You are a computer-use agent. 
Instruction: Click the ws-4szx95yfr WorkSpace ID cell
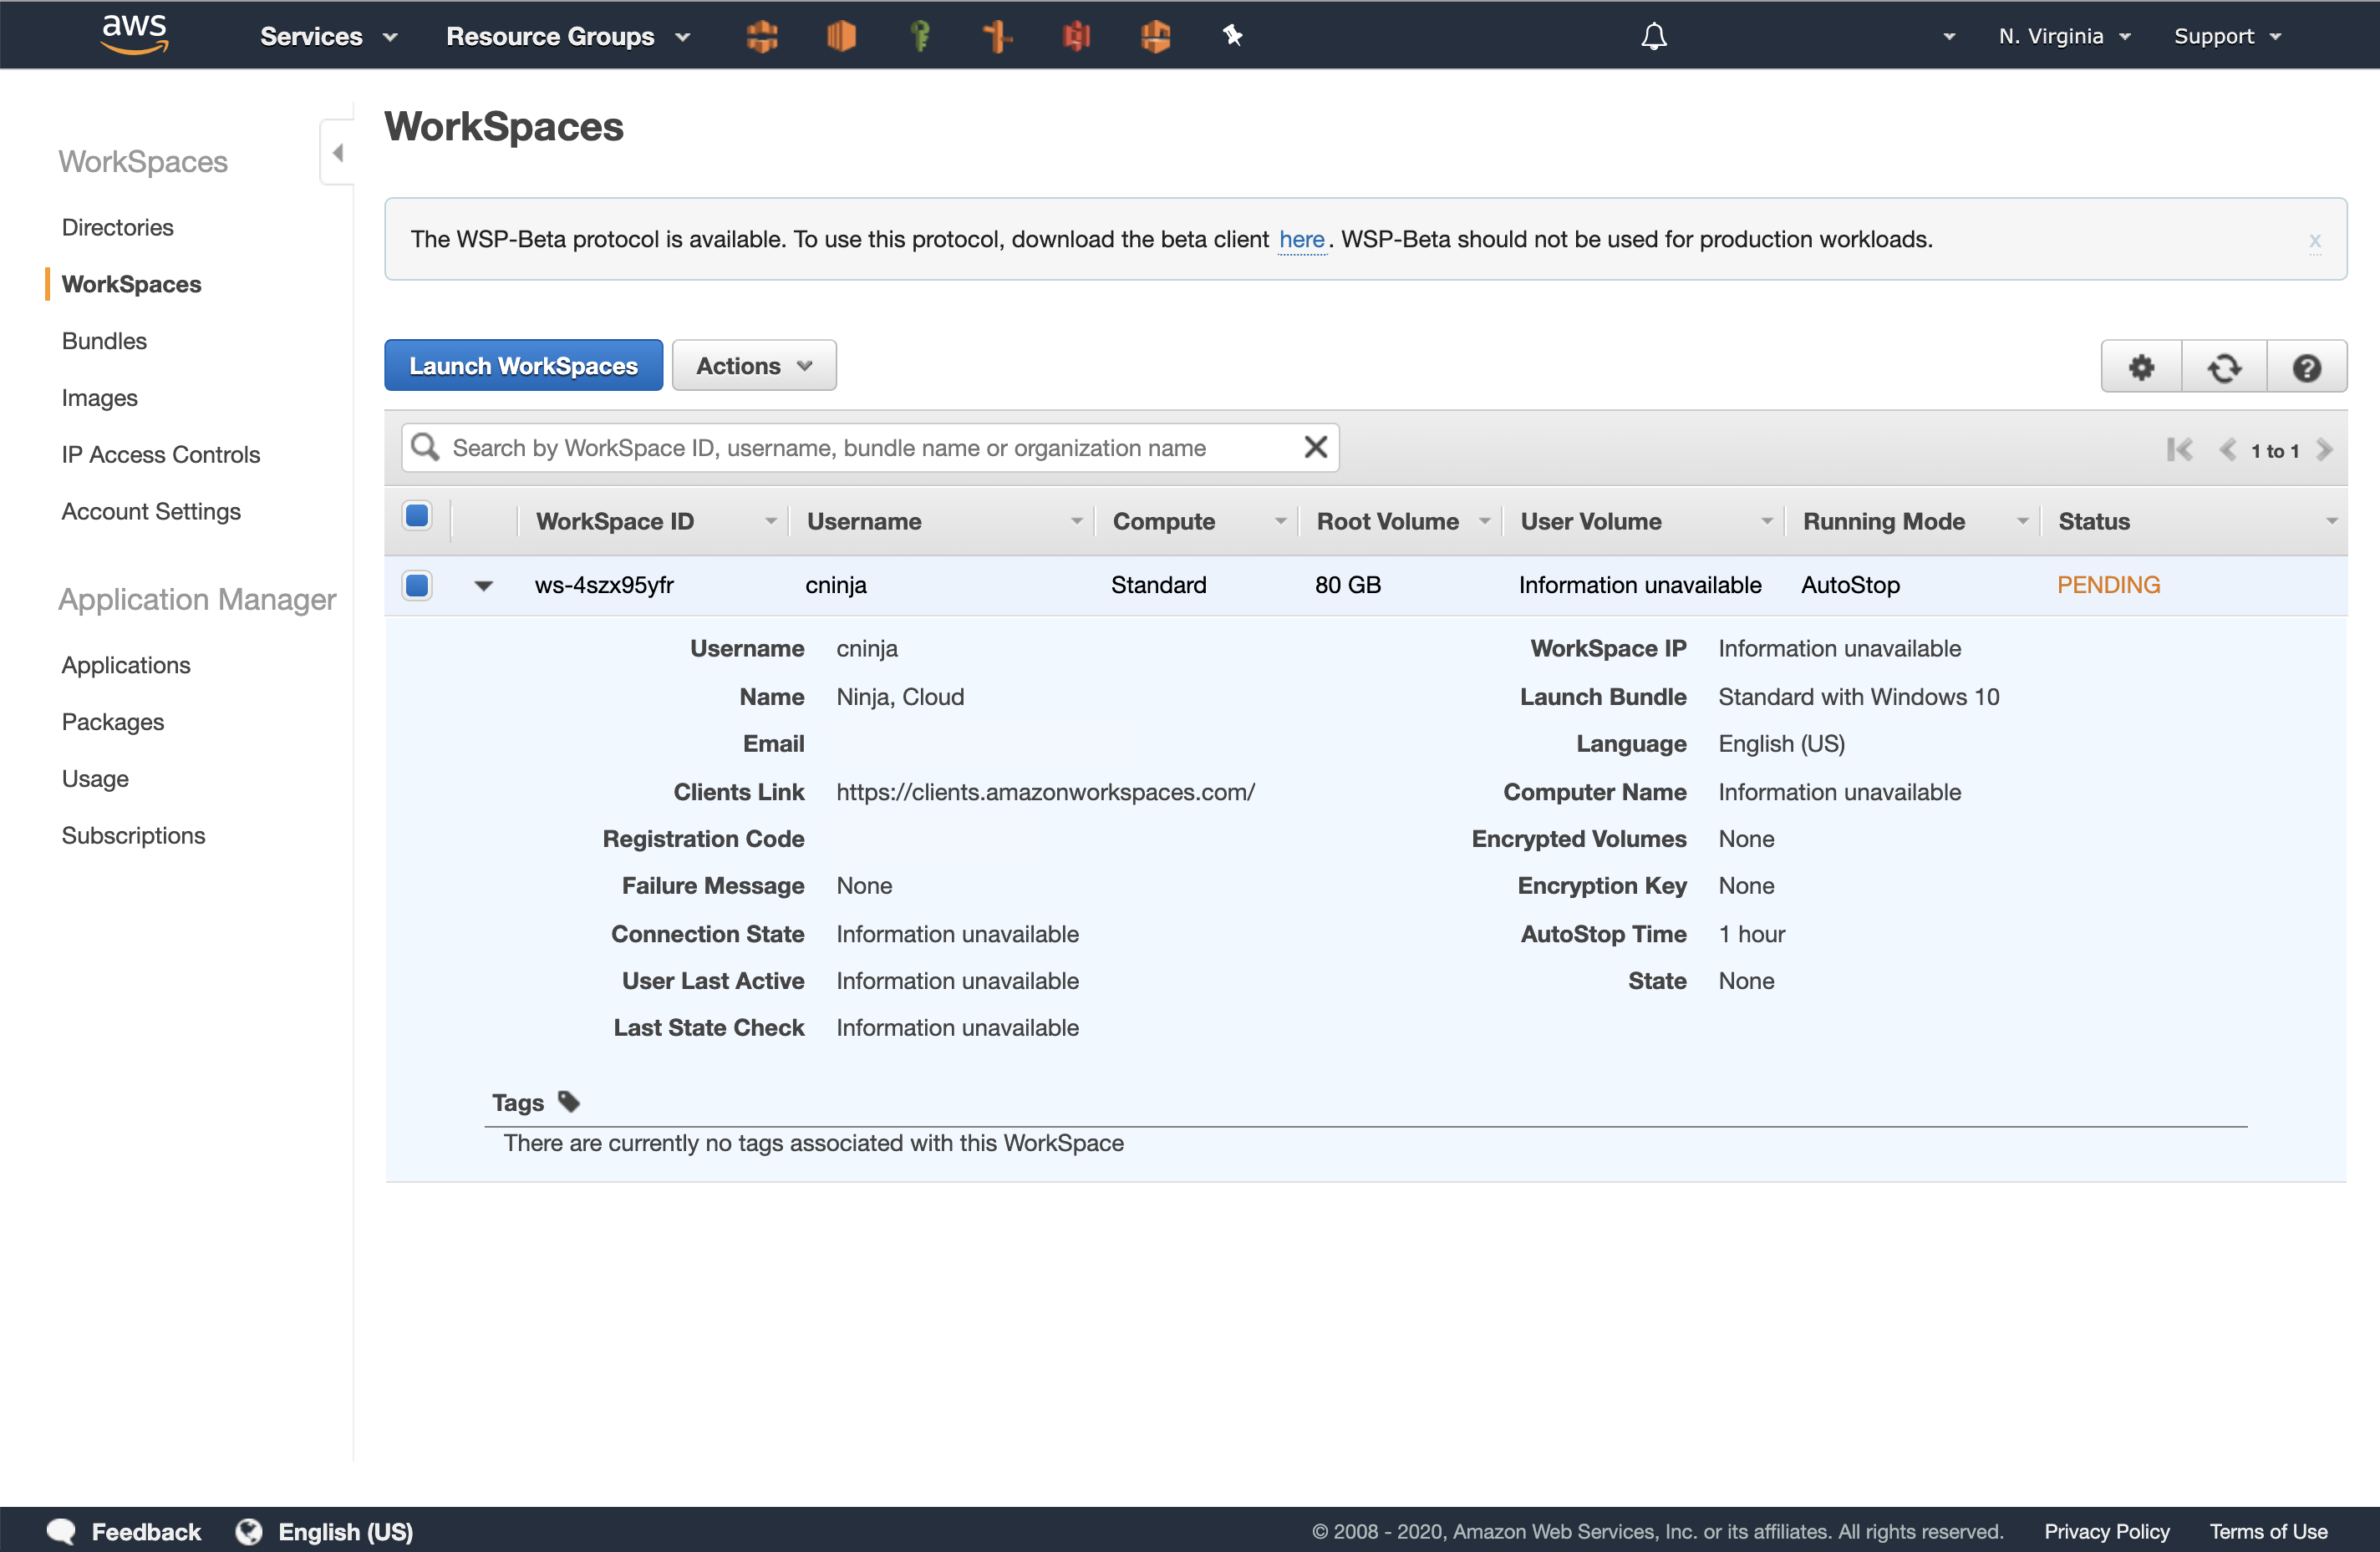[604, 585]
